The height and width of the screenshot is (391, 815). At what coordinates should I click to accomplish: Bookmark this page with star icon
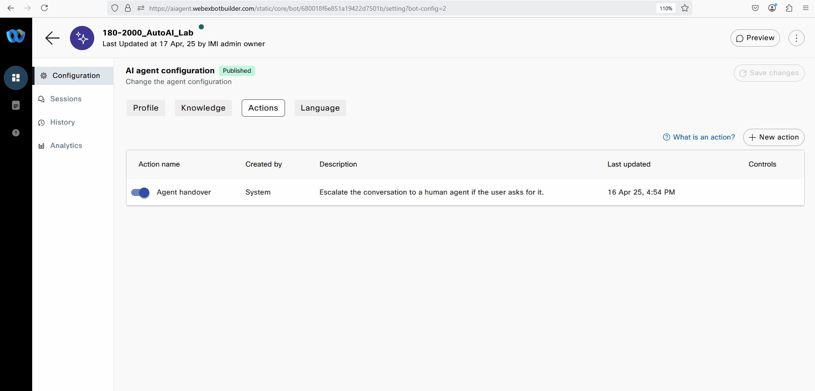[684, 8]
